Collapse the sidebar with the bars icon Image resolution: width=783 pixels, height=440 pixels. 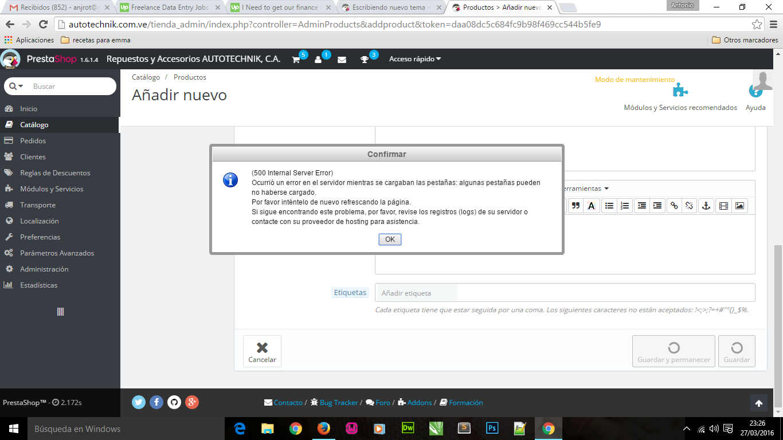point(60,312)
